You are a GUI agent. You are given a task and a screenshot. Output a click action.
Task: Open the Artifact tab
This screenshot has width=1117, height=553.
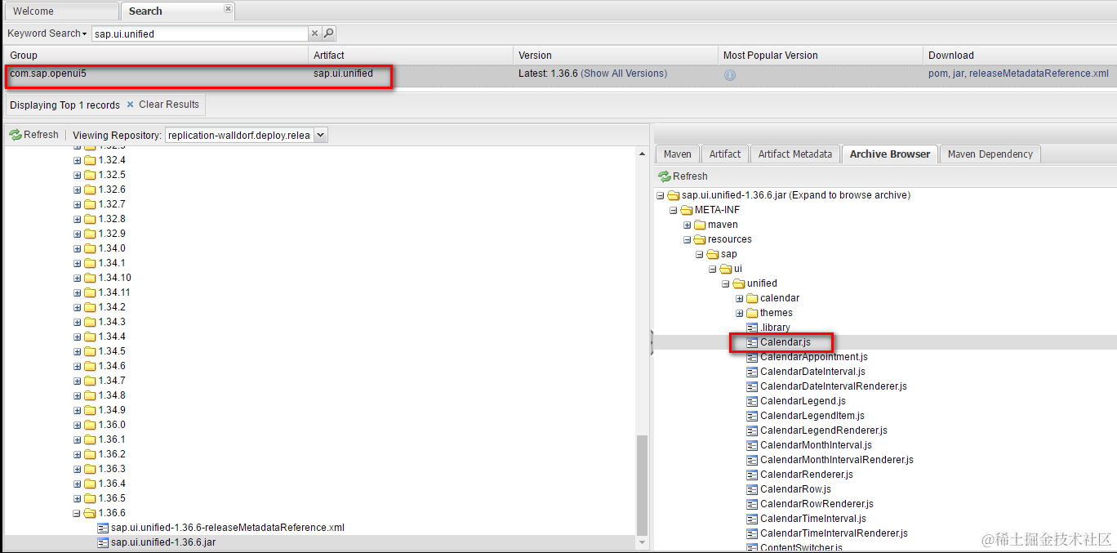(x=725, y=154)
